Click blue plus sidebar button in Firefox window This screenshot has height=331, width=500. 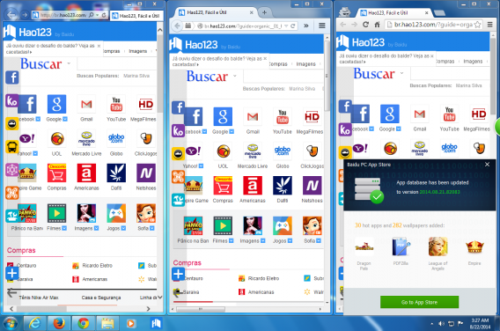pos(178,274)
